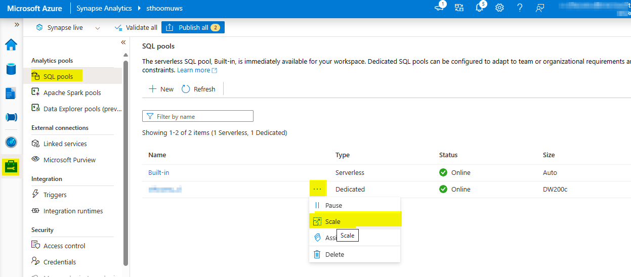Choose Delete from context menu
This screenshot has height=277, width=631.
tap(355, 254)
